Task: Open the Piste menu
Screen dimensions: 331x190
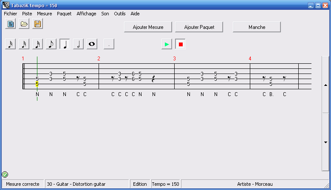Action: pos(27,14)
